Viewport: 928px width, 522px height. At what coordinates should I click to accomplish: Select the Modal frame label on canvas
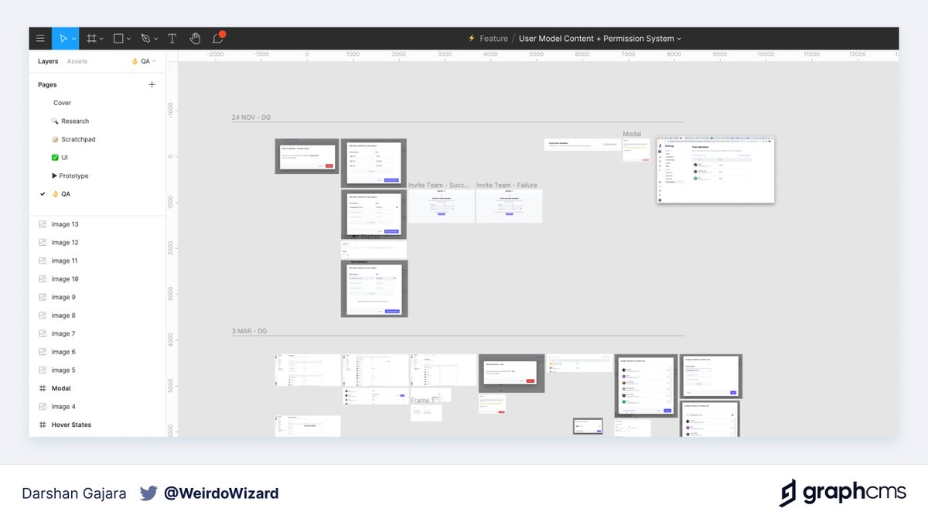[632, 135]
